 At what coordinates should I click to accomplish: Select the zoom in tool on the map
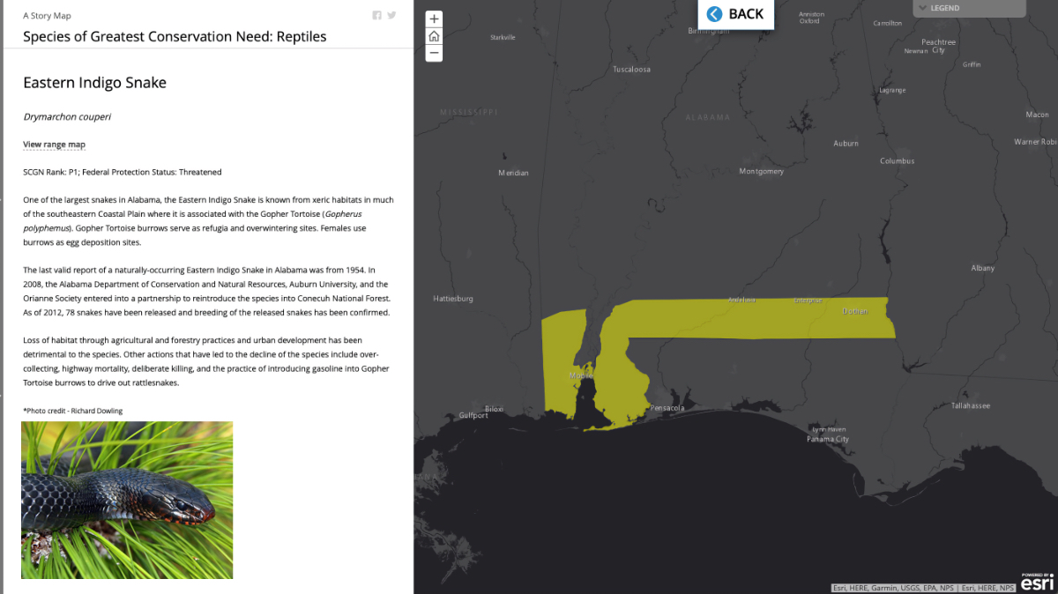[x=434, y=19]
